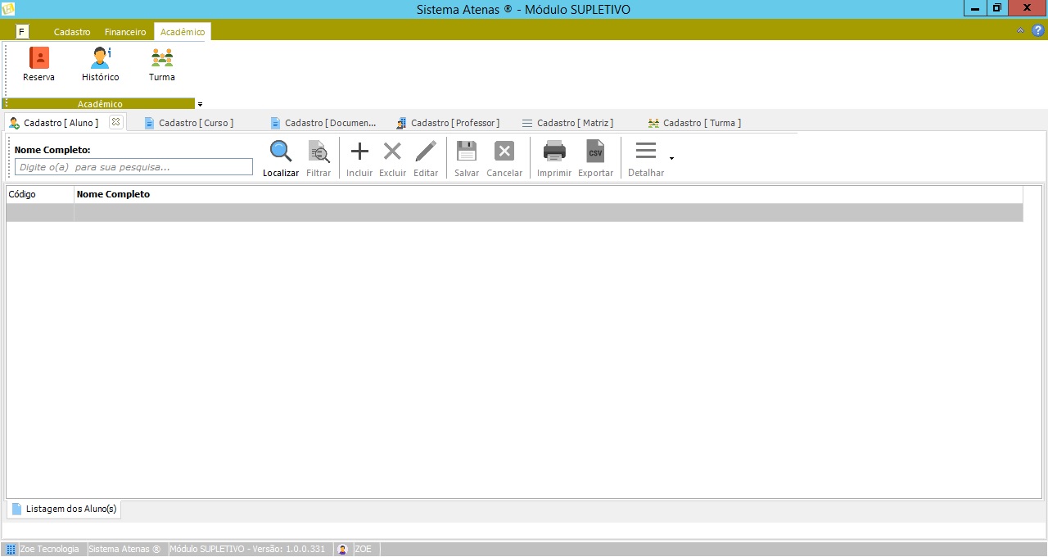This screenshot has width=1048, height=557.
Task: Click the grid icon beside Zoe Tecnologia
Action: [11, 549]
